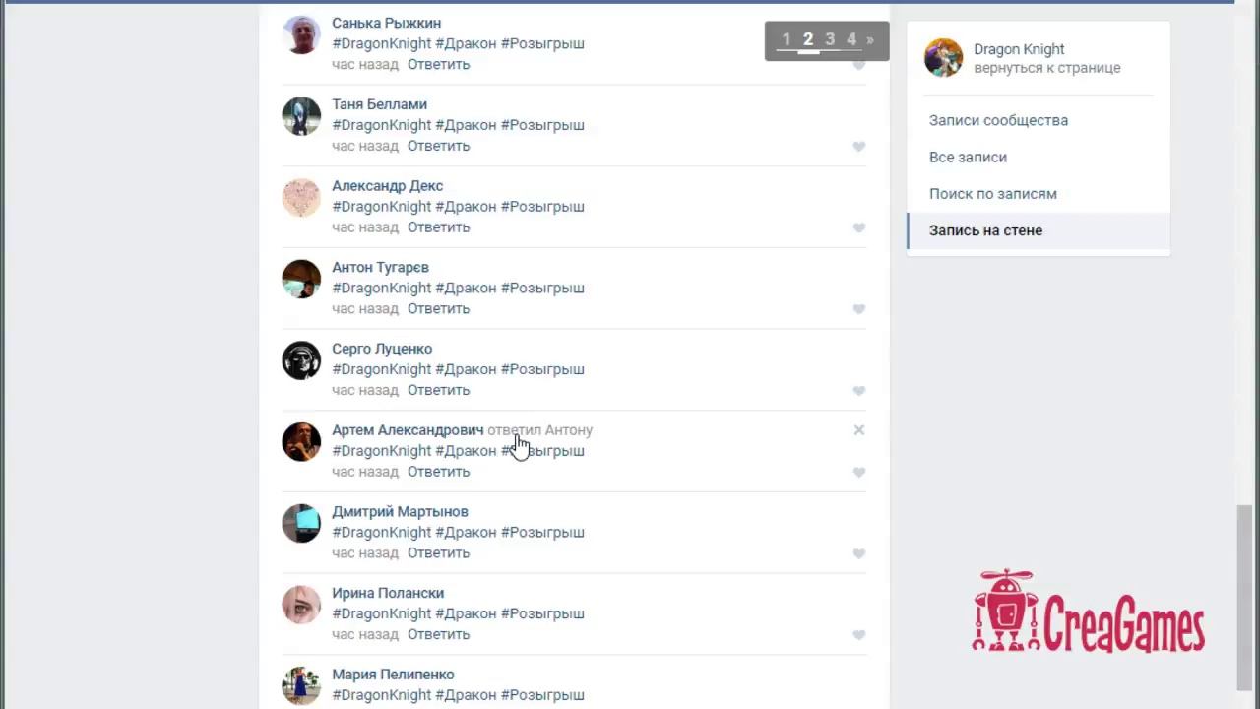Go to comments page 1
Viewport: 1260px width, 709px height.
[x=787, y=39]
